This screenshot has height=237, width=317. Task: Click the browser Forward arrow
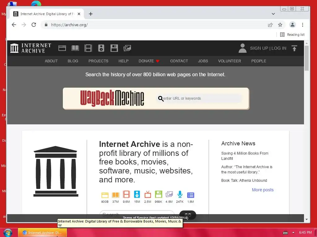24,25
